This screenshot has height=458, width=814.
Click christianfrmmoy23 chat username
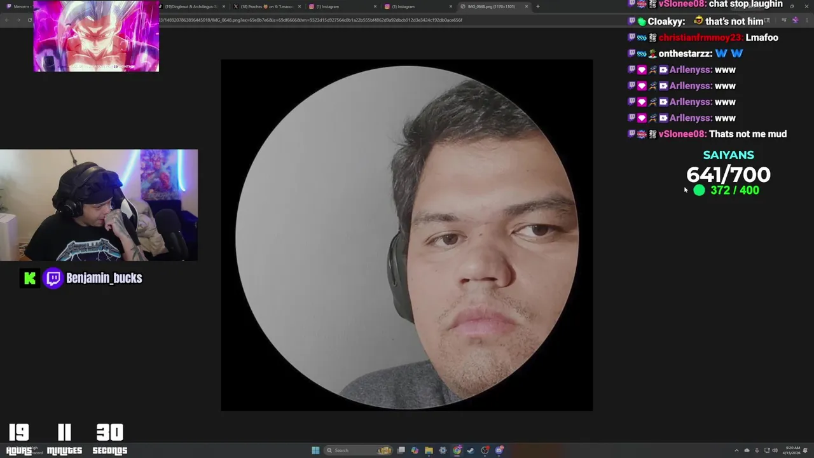(700, 38)
